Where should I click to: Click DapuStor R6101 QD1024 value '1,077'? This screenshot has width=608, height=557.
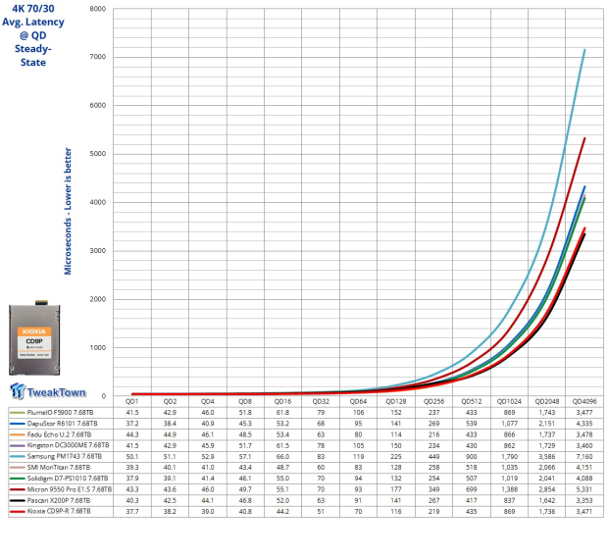[x=509, y=424]
